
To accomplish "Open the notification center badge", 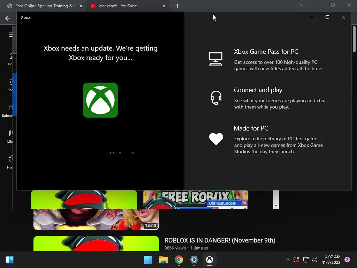I will click(x=347, y=260).
